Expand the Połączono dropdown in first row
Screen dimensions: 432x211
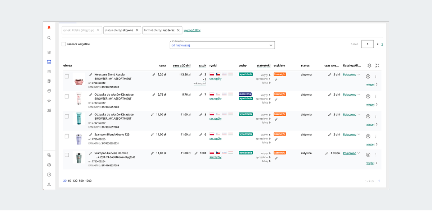point(359,75)
